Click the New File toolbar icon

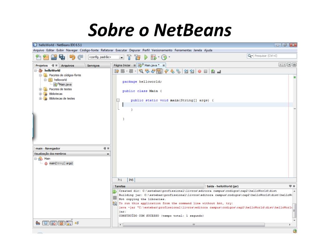pos(38,57)
